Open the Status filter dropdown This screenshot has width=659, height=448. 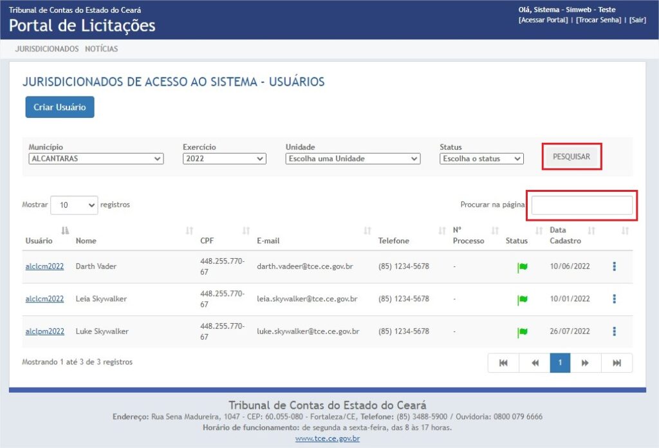pyautogui.click(x=481, y=159)
